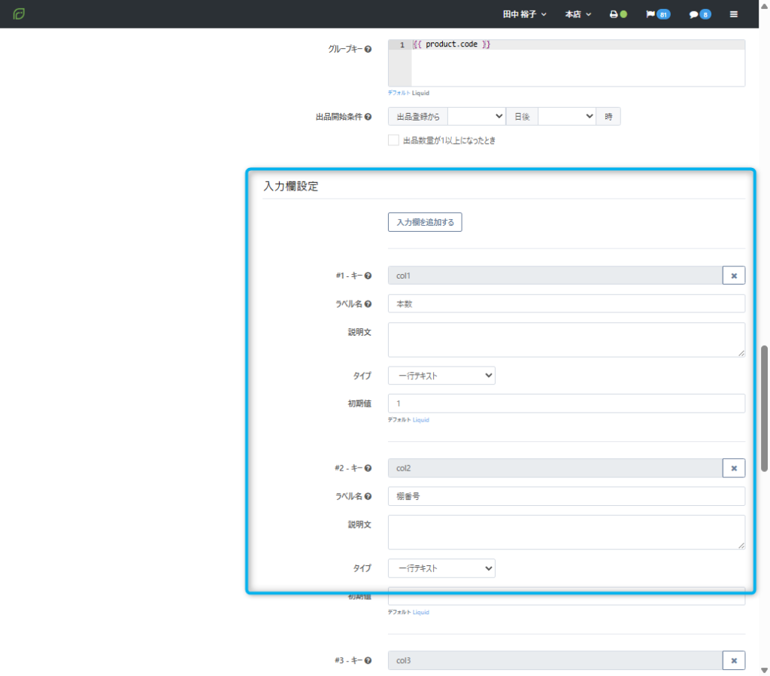The image size is (770, 676).
Task: Open the hamburger menu
Action: pos(734,14)
